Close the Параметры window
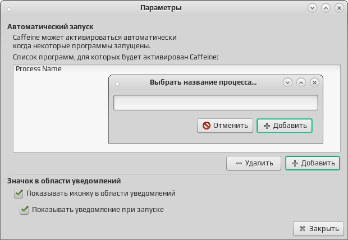The width and height of the screenshot is (348, 240). [339, 8]
